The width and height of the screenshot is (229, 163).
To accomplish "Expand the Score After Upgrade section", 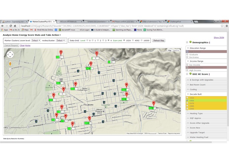I will click(206, 123).
